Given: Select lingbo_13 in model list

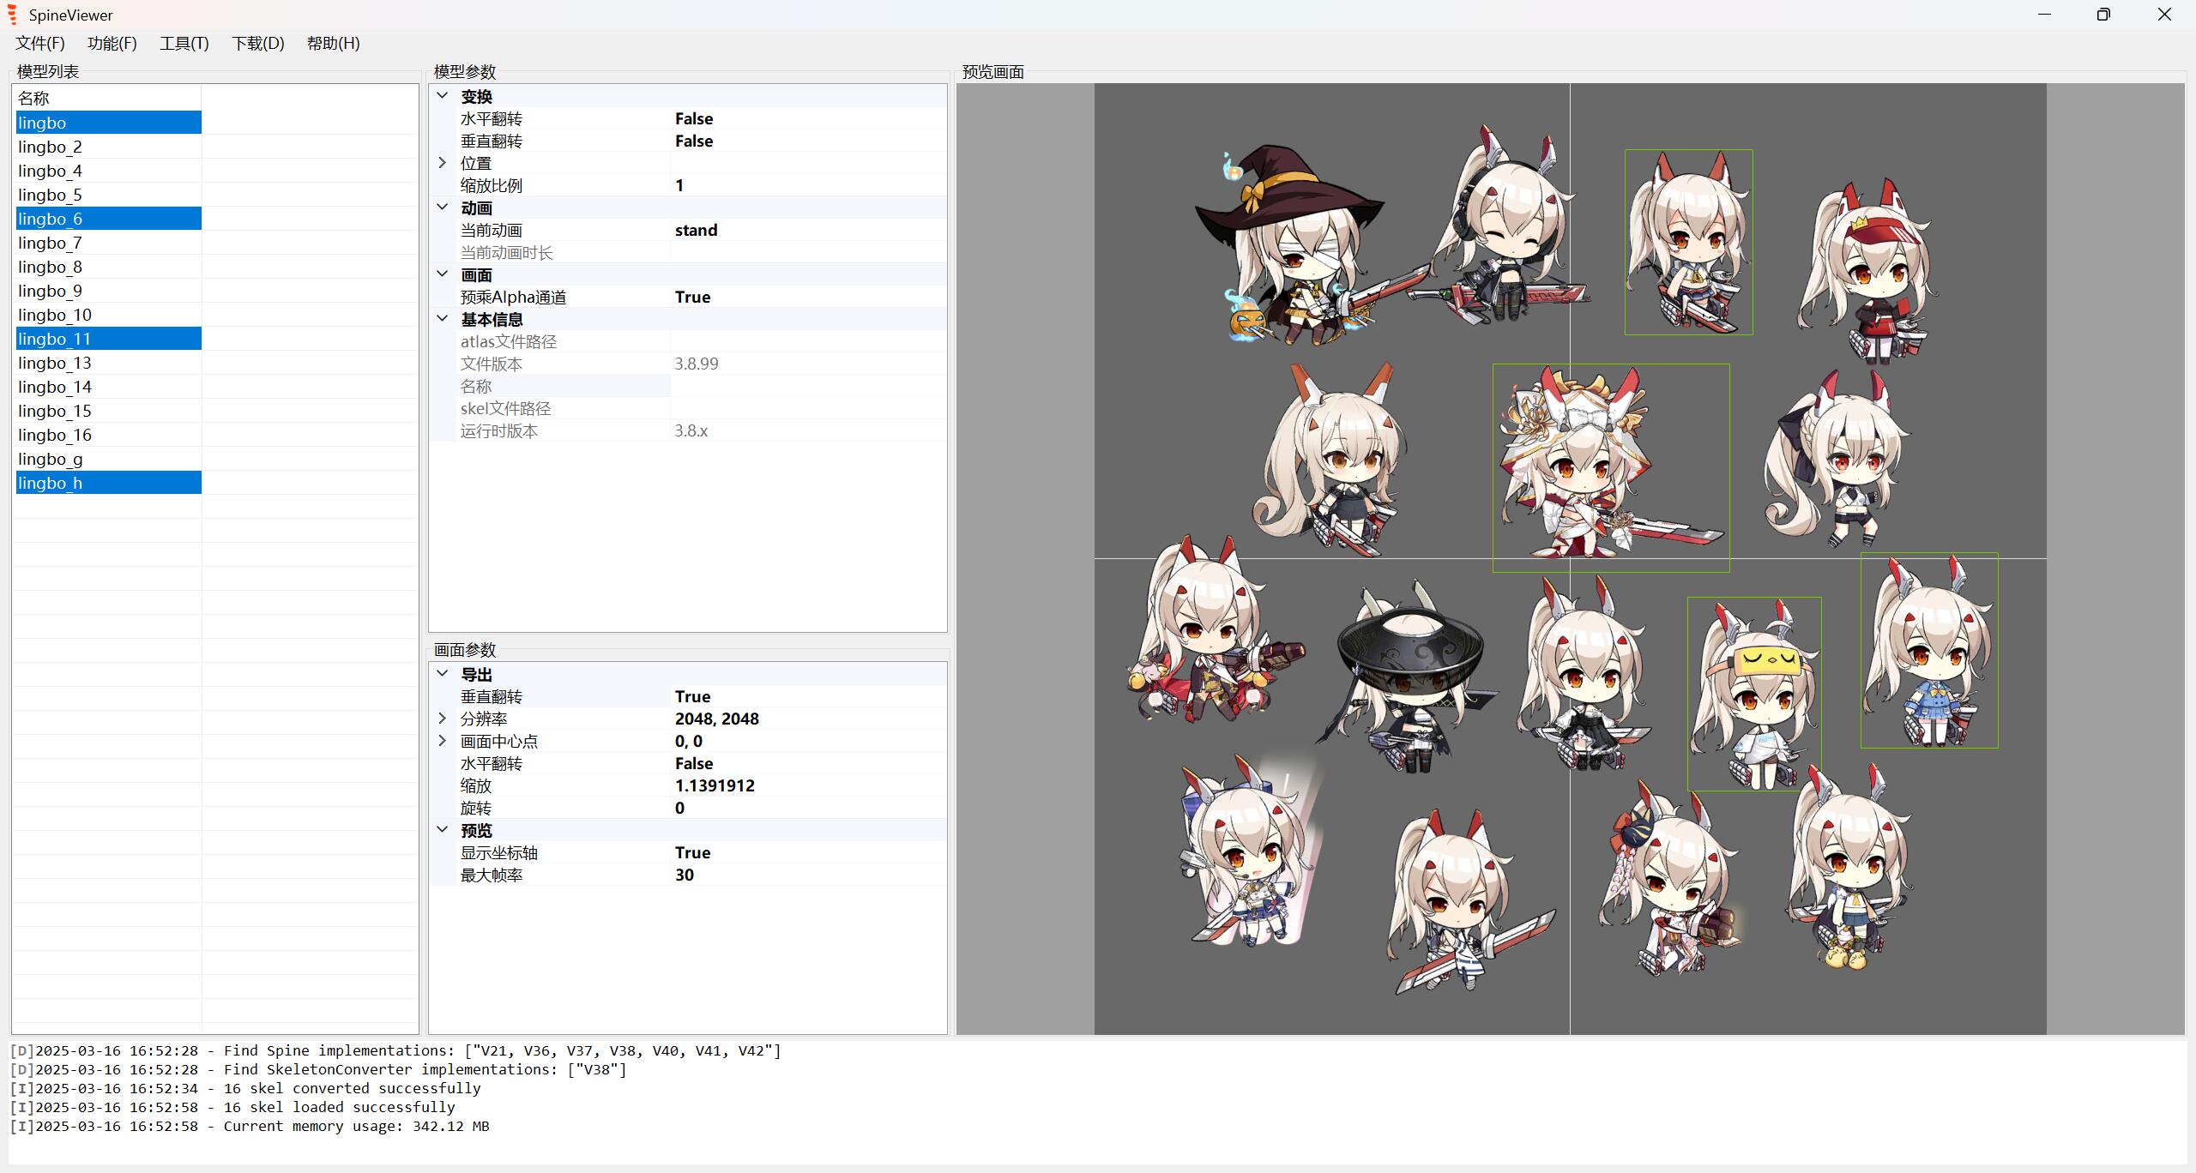Looking at the screenshot, I should (x=55, y=363).
